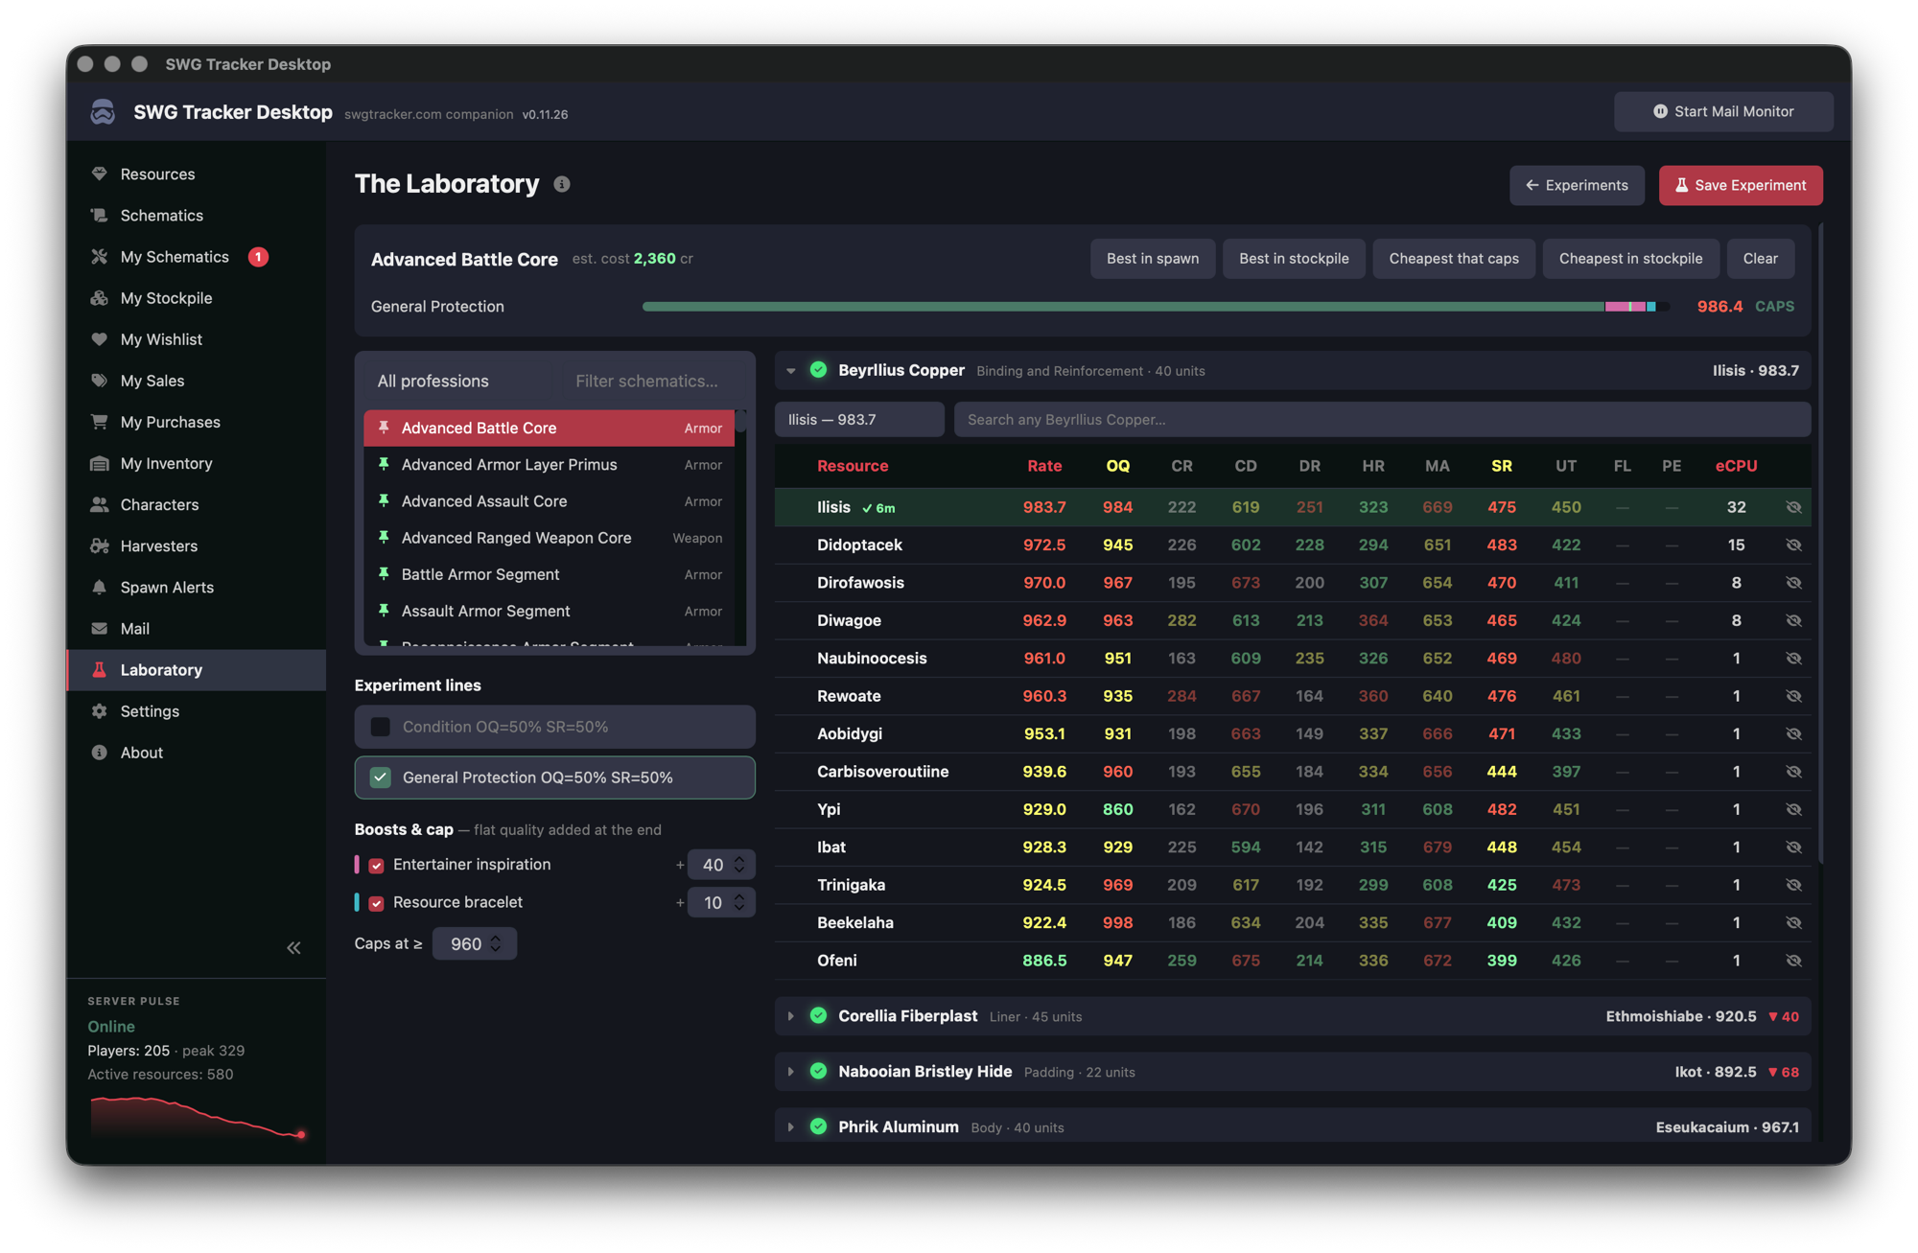1918x1253 pixels.
Task: Click the cyan Resource bracelet color marker
Action: tap(357, 902)
